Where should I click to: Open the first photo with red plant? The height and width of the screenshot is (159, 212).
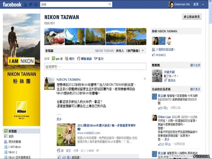(x=54, y=36)
